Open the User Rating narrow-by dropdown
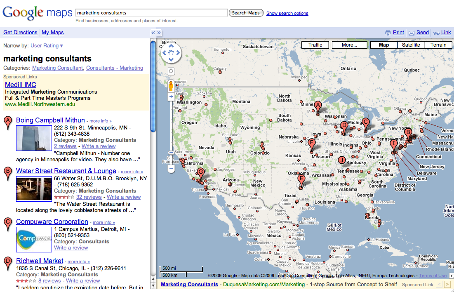The image size is (454, 292). click(47, 46)
